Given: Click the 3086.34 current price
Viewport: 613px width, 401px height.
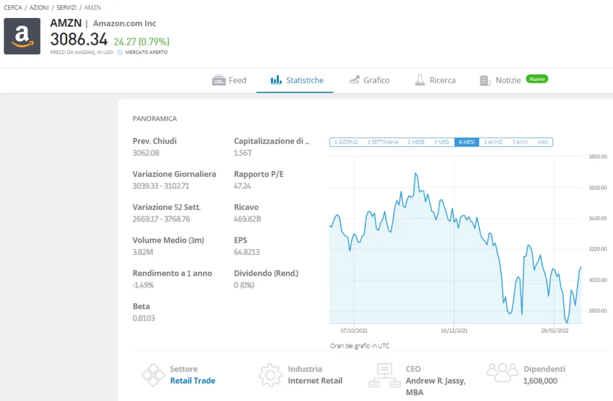Looking at the screenshot, I should pos(78,40).
